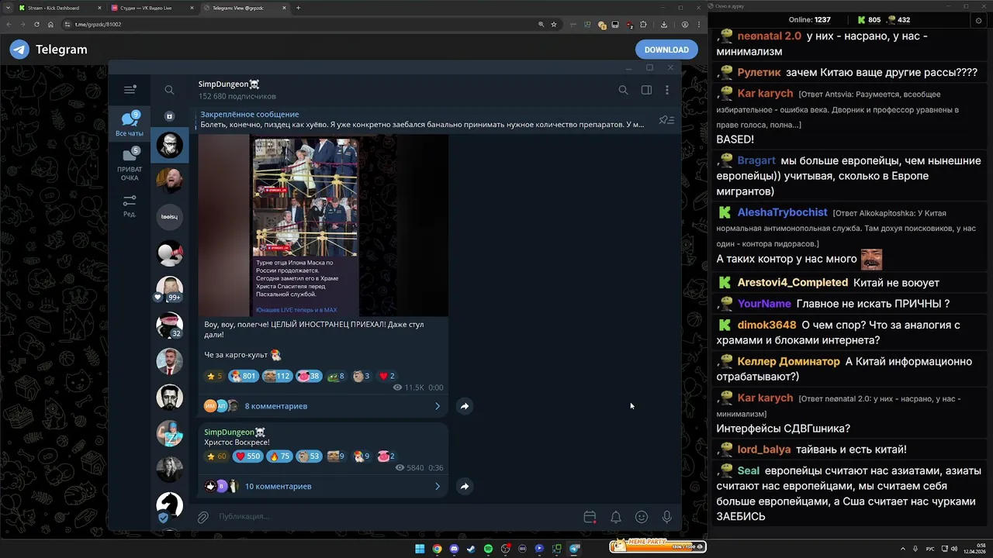Reload the page in browser
Image resolution: width=993 pixels, height=558 pixels.
(x=36, y=24)
